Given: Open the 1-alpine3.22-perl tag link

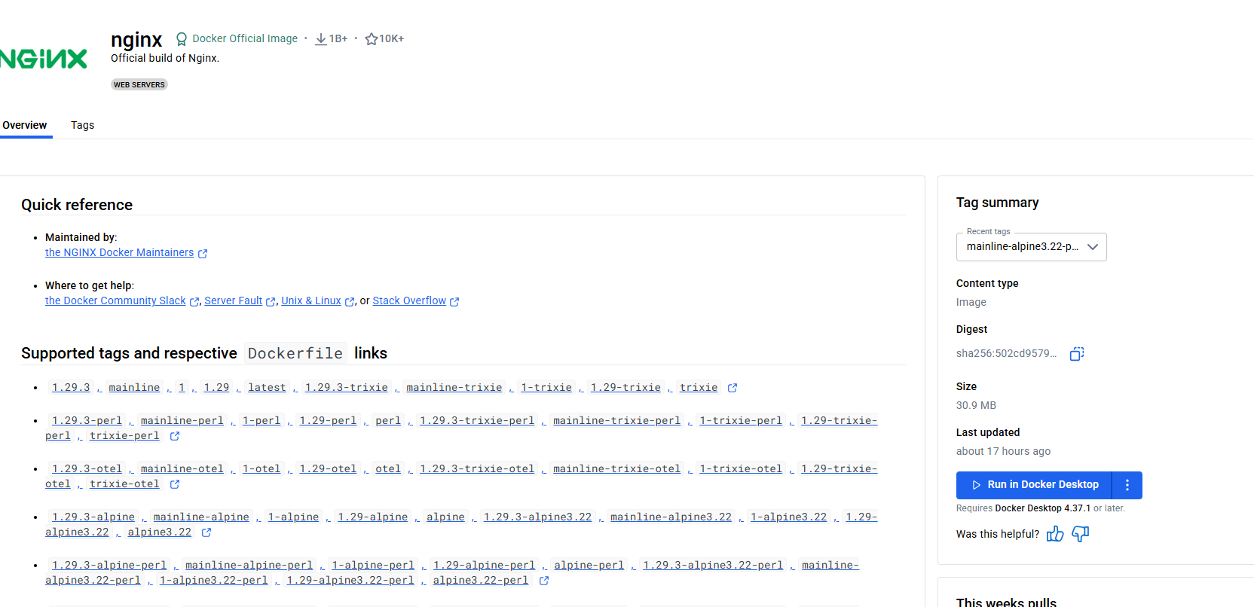Looking at the screenshot, I should (x=213, y=580).
